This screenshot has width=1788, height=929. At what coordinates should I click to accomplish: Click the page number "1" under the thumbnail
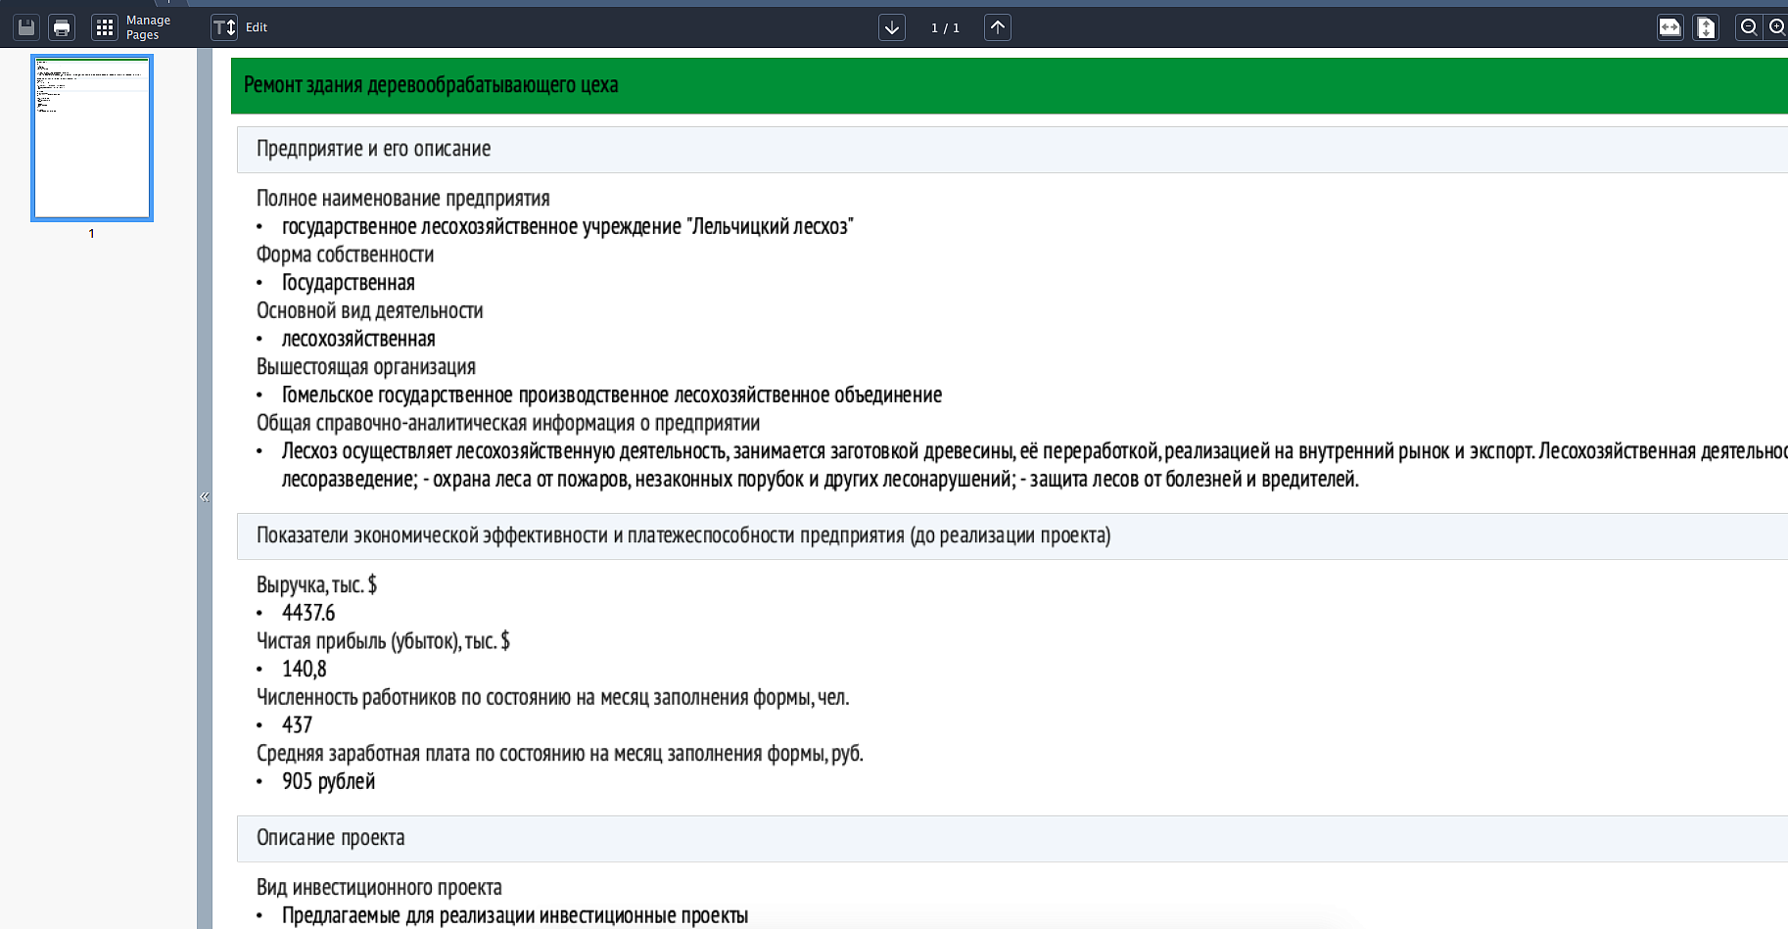[x=92, y=234]
